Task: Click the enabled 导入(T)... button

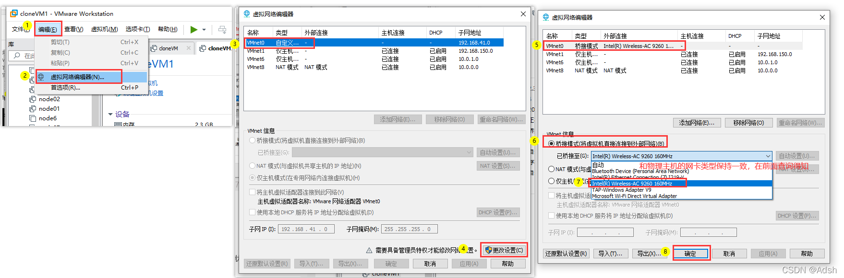Action: (x=610, y=254)
